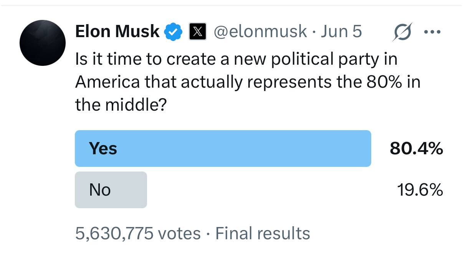Click the 80.4% result percentage
The height and width of the screenshot is (258, 463).
coord(416,149)
